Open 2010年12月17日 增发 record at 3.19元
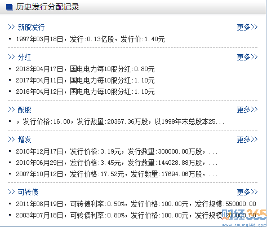Image resolution: width=267 pixels, height=227 pixels. point(117,151)
